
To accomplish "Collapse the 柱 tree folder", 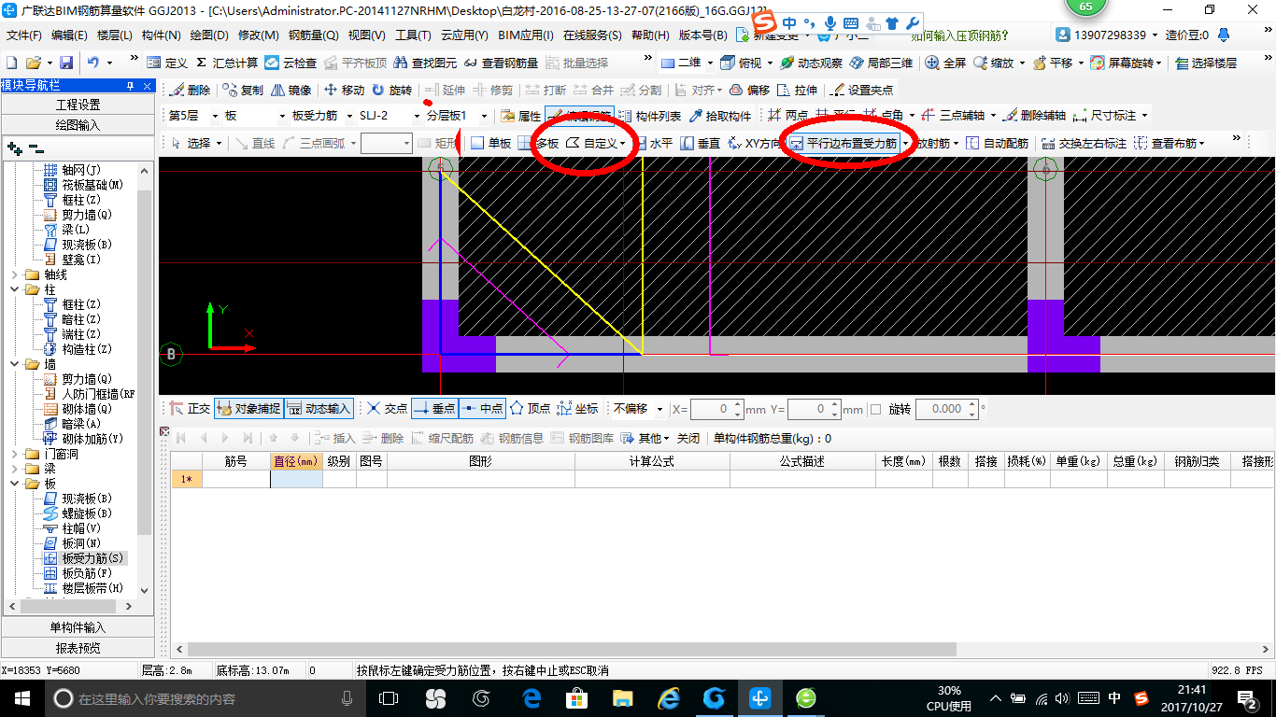I will pyautogui.click(x=15, y=289).
